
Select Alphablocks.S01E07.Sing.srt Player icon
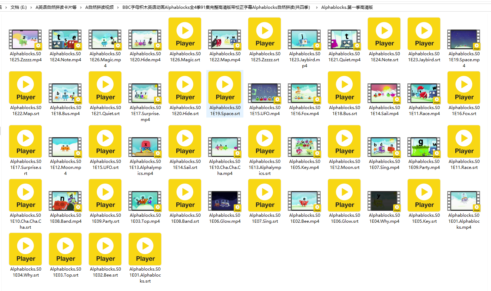coord(265,195)
